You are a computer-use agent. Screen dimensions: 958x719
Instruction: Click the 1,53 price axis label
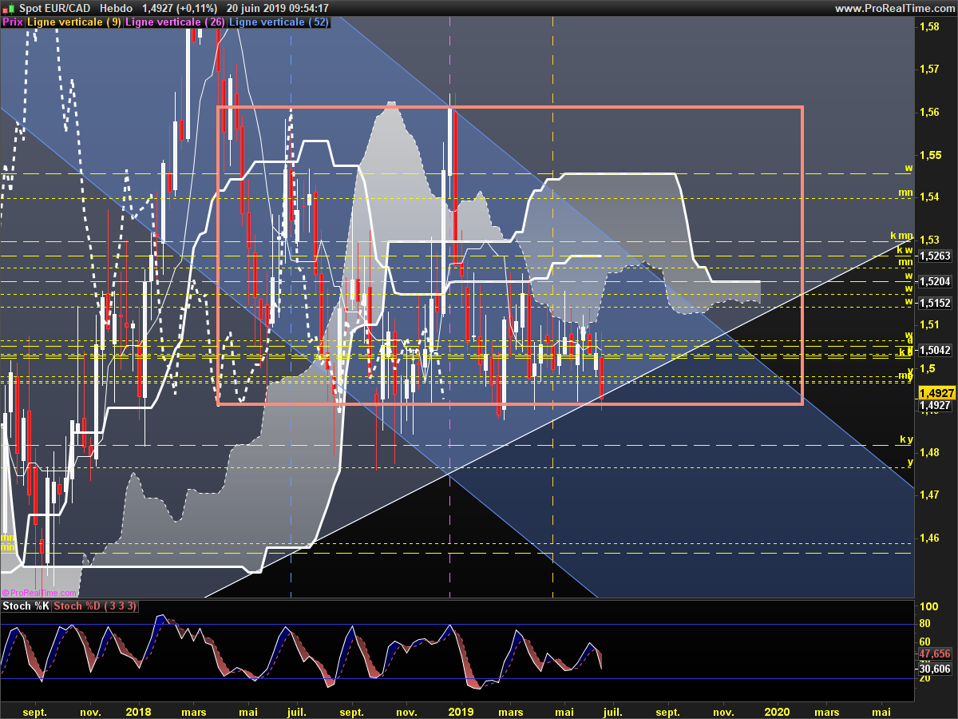(928, 240)
